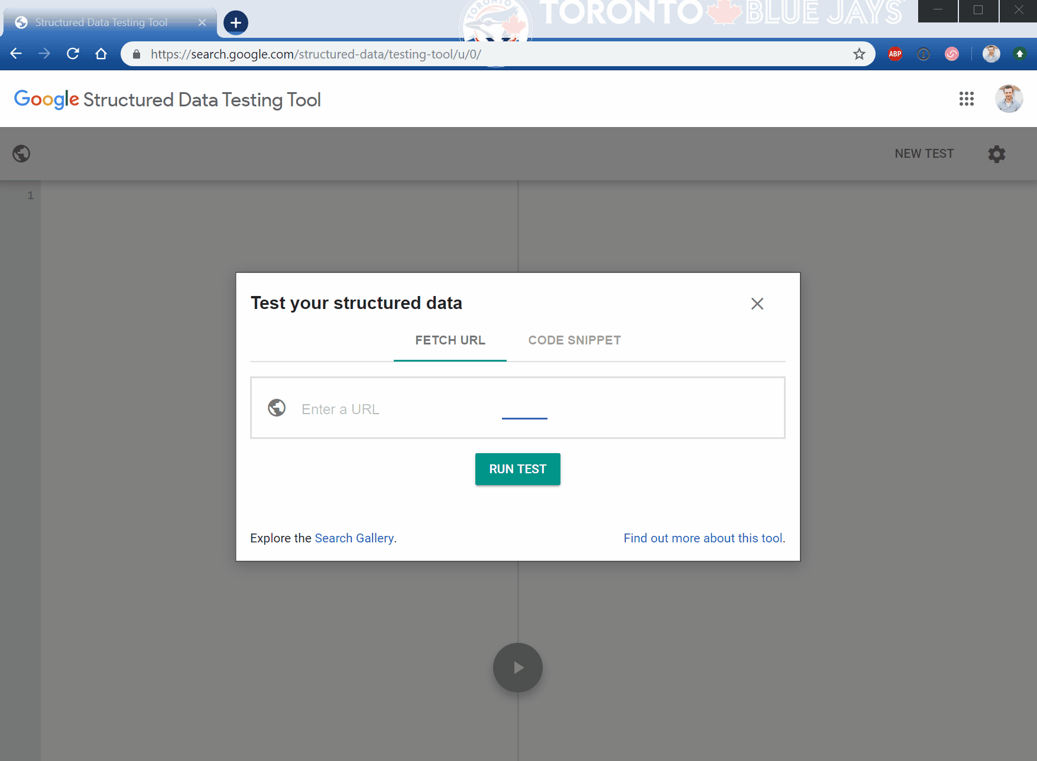Click the round play button at bottom
The image size is (1037, 761).
click(x=518, y=668)
